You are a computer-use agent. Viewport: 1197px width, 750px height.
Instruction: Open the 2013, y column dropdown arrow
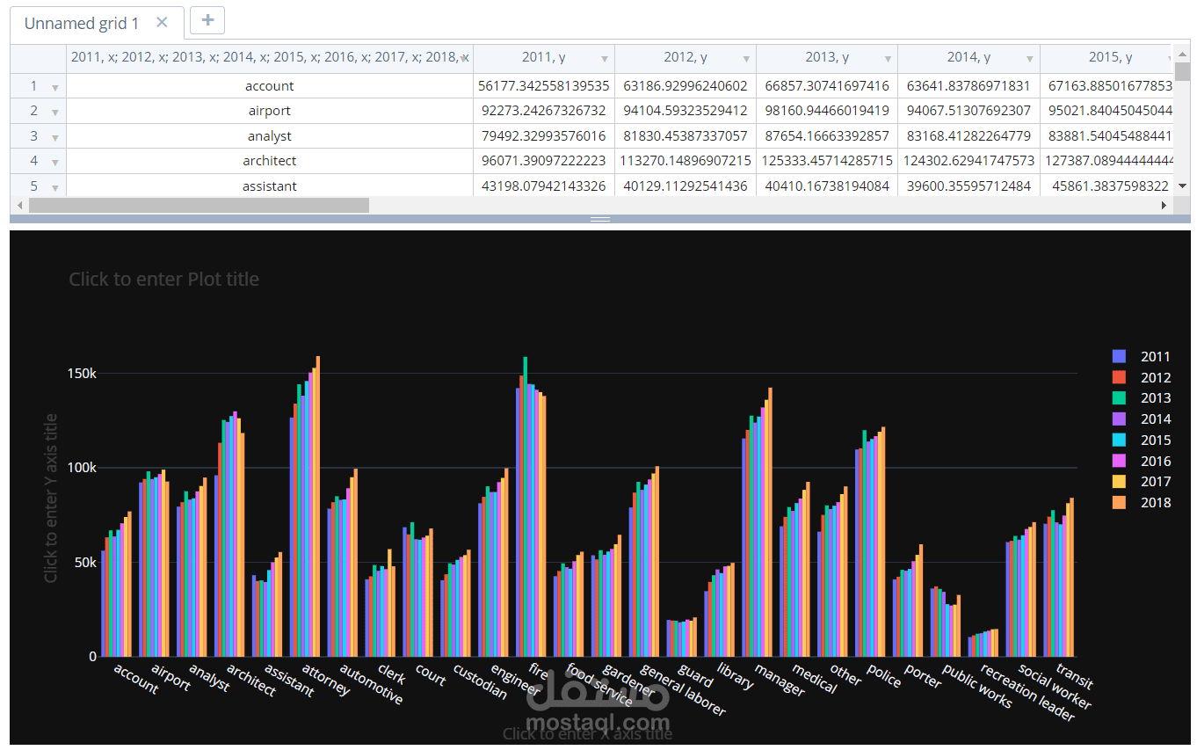(888, 59)
